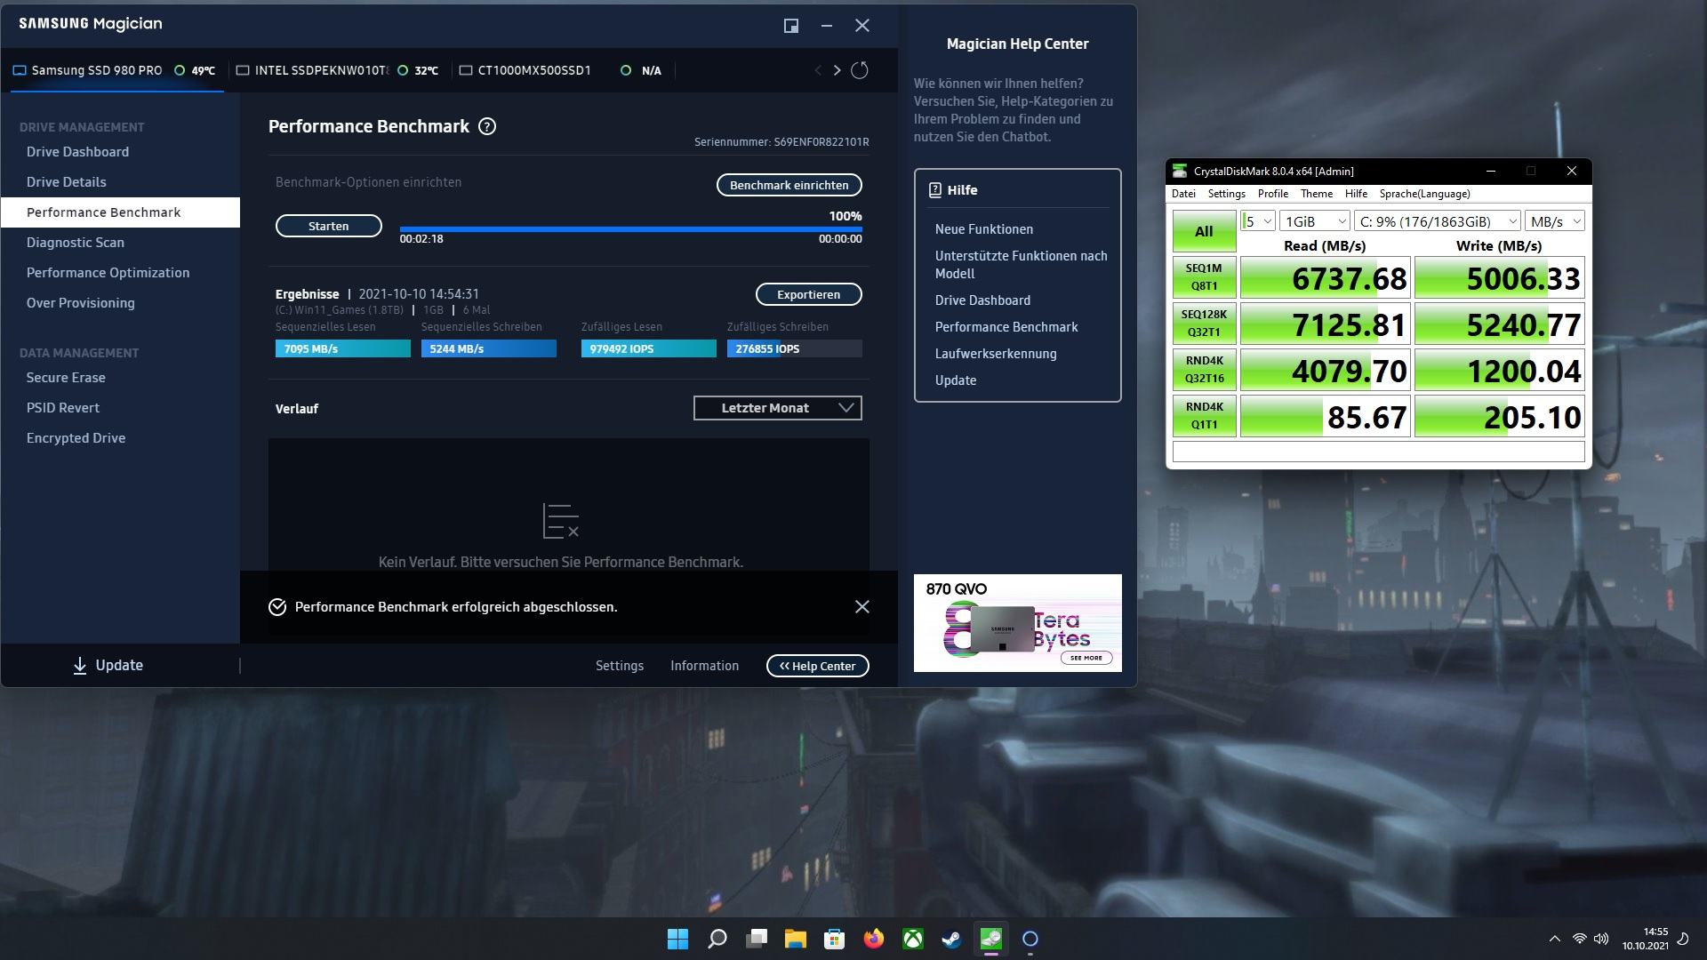This screenshot has height=960, width=1707.
Task: Click the volume icon in system tray
Action: (1601, 939)
